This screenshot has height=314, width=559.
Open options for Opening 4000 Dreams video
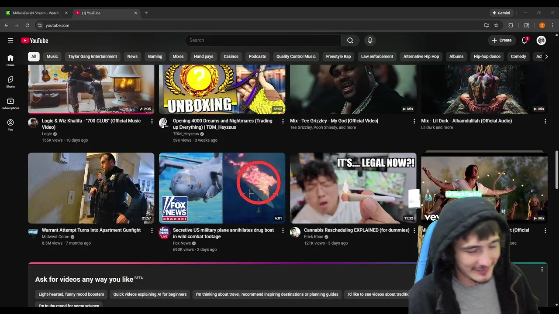coord(283,121)
